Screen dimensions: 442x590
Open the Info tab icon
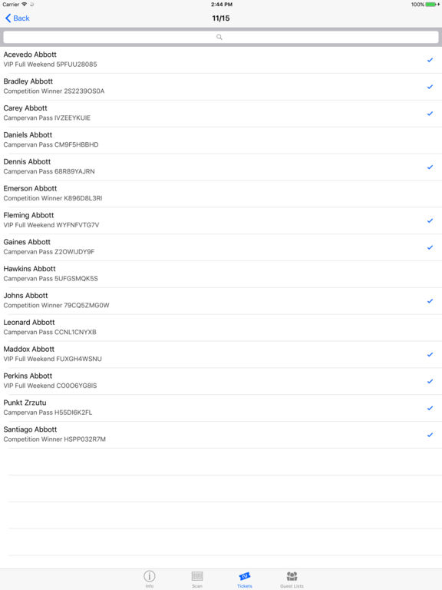tap(150, 576)
